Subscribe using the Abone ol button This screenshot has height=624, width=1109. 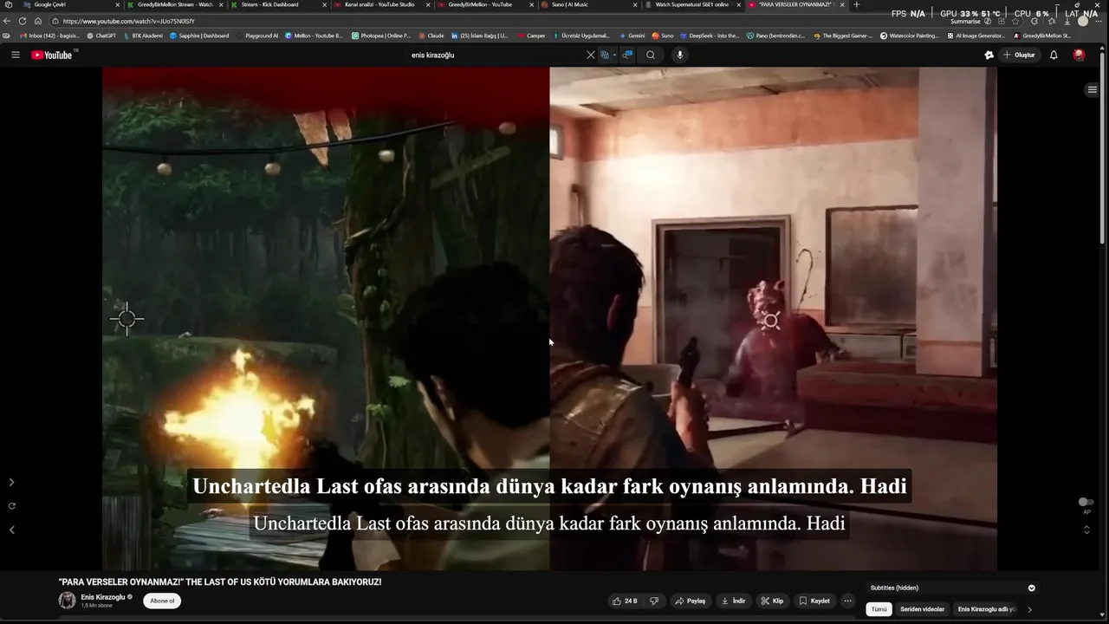(162, 601)
